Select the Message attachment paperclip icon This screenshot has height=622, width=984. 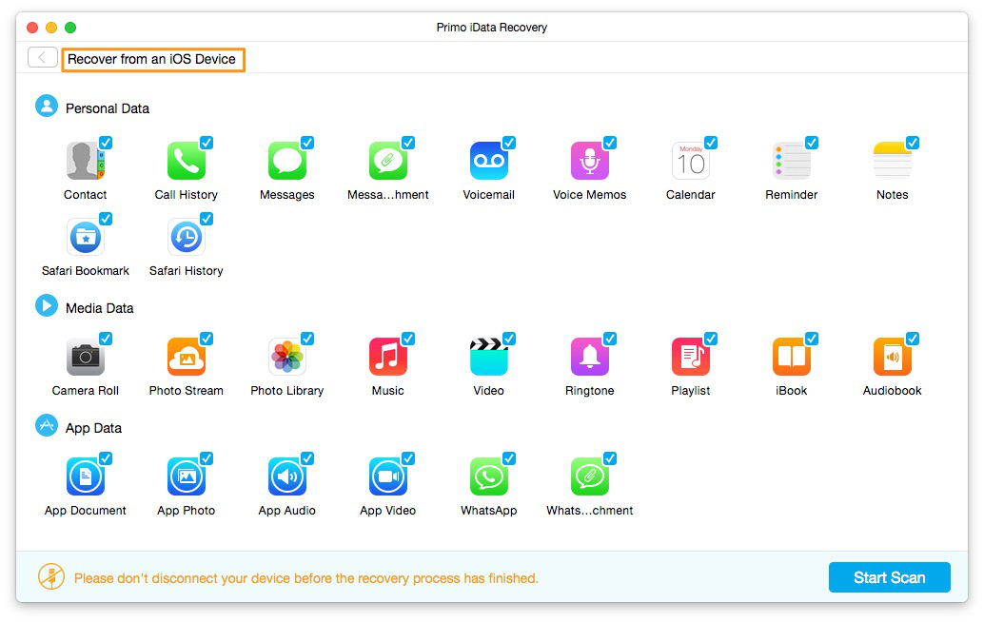pos(388,161)
